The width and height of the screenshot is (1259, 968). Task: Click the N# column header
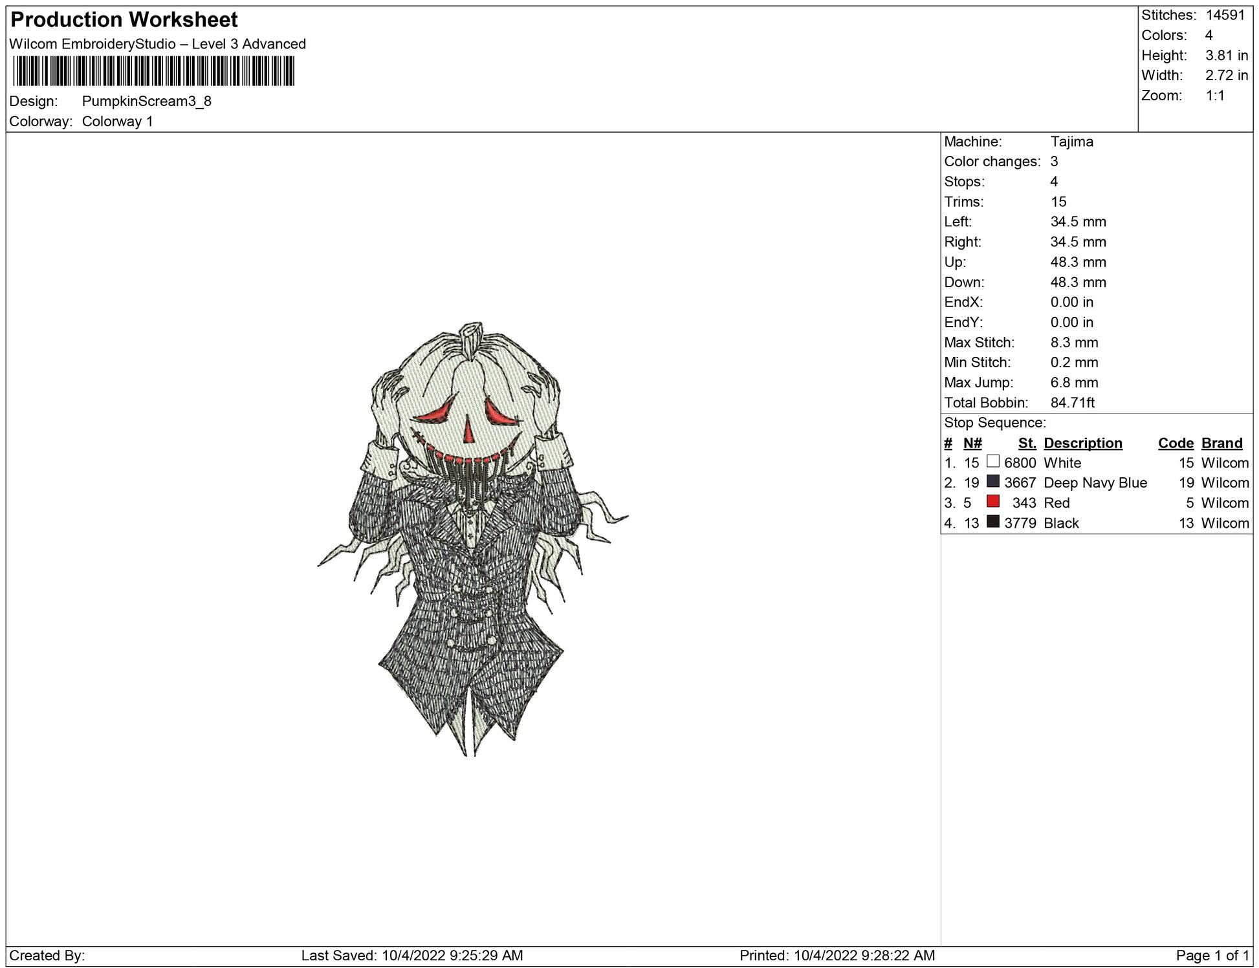[972, 443]
